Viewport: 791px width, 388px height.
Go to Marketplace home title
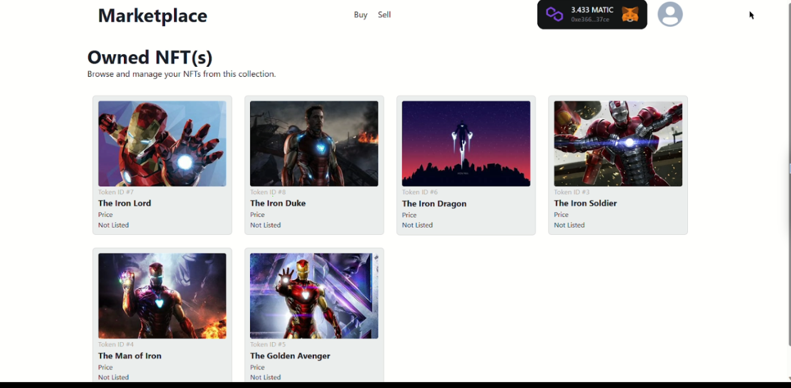[152, 15]
